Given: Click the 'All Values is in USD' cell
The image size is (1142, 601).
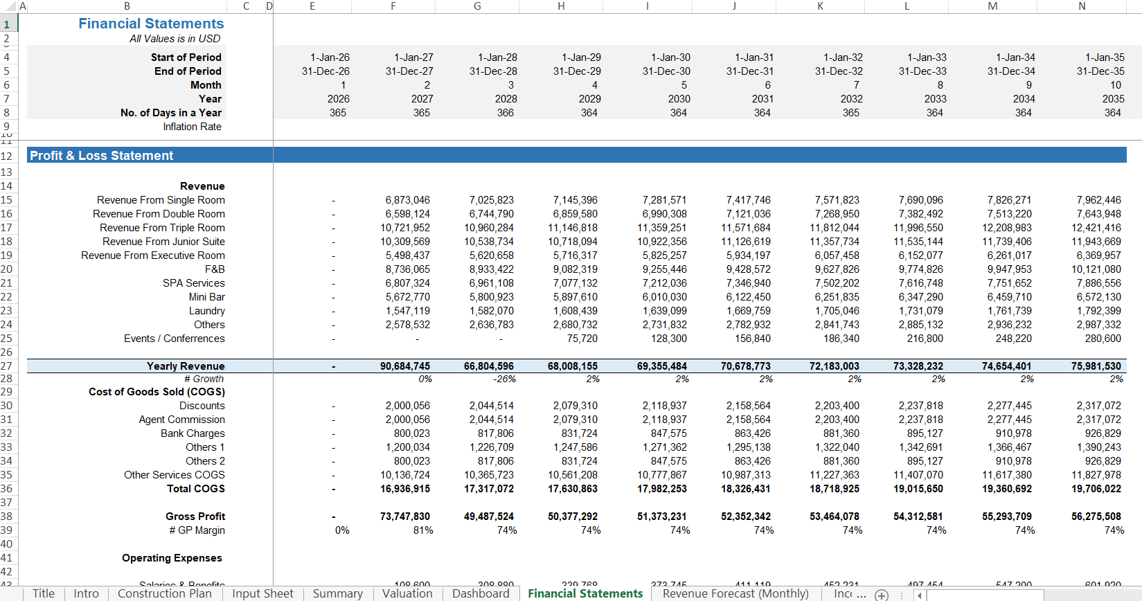Looking at the screenshot, I should 175,39.
